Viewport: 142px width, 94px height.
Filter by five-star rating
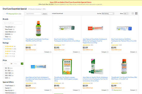click(9, 46)
